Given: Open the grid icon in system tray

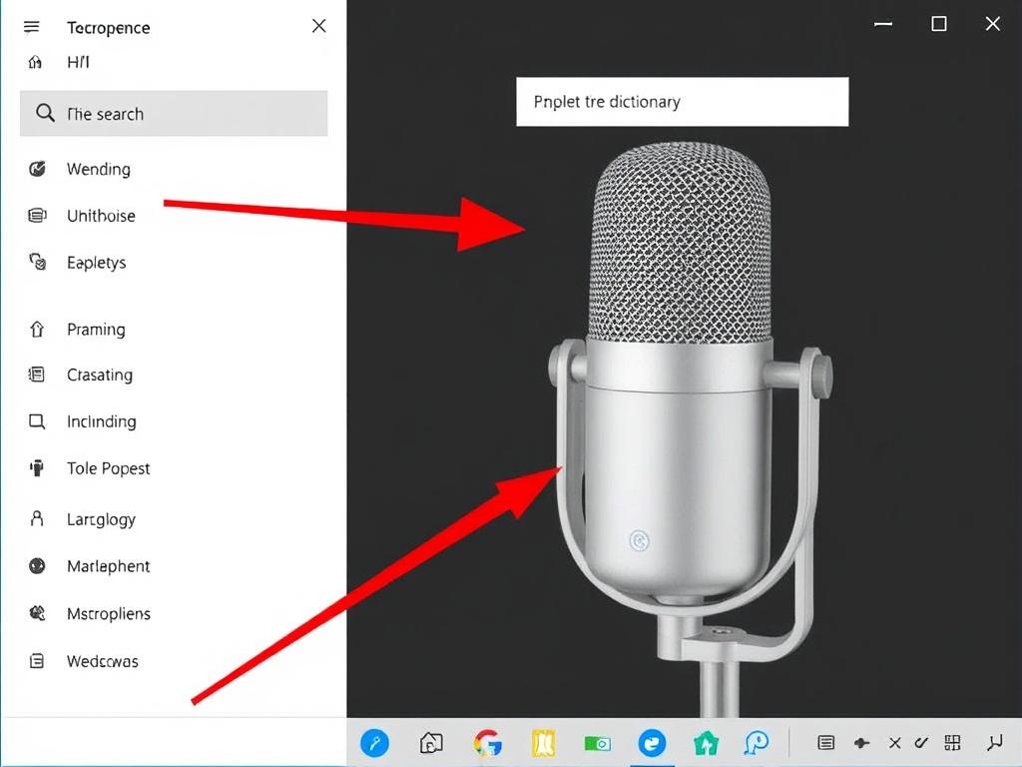Looking at the screenshot, I should tap(951, 743).
